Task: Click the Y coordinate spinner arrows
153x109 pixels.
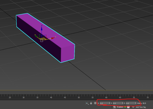Action: pos(123,103)
